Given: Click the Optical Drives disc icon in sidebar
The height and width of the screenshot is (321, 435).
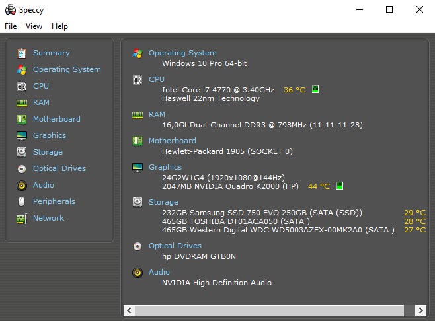Looking at the screenshot, I should 22,169.
